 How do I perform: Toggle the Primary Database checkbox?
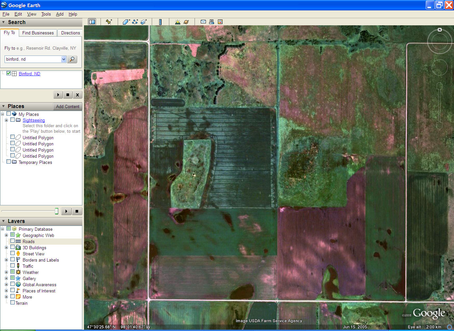(9, 229)
